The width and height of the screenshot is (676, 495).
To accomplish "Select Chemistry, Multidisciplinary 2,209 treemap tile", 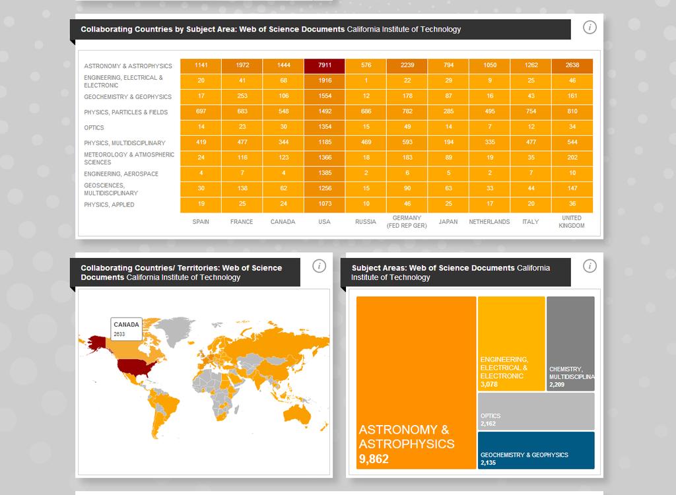I will [x=570, y=344].
